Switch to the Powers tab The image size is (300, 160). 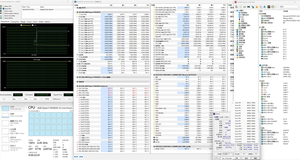pos(29,22)
